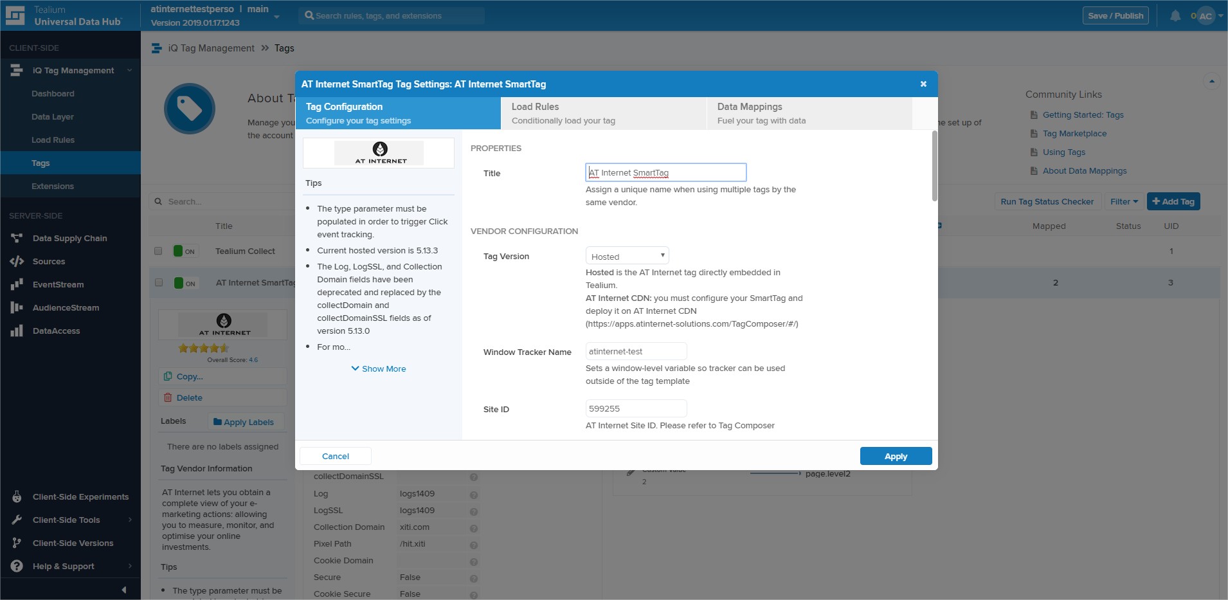Image resolution: width=1228 pixels, height=600 pixels.
Task: Open Client-Side Experiments flask icon
Action: pos(17,496)
